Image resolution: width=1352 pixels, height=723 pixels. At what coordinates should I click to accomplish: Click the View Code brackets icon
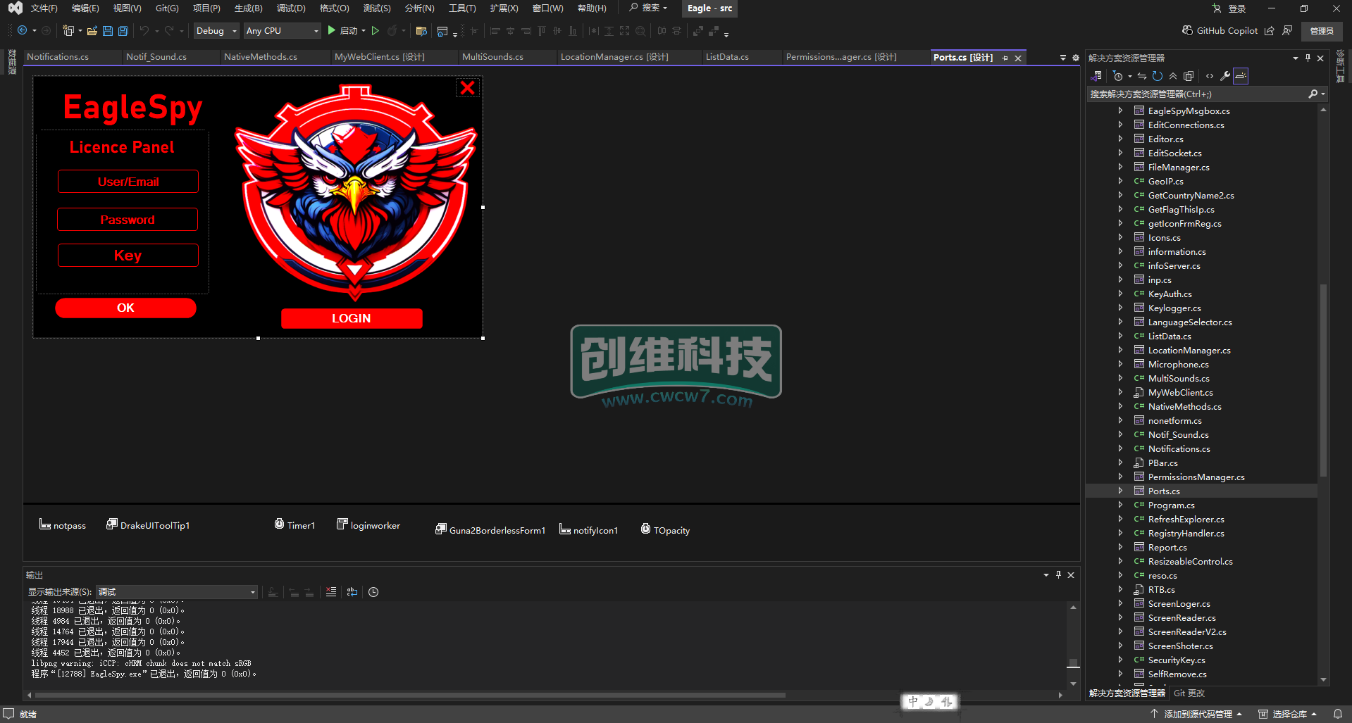[x=1210, y=76]
